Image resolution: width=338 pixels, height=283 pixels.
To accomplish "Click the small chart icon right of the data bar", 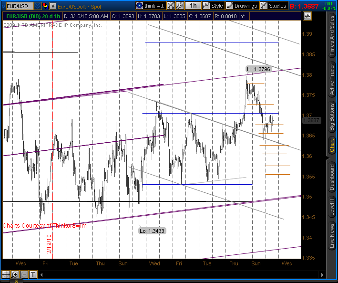I will tap(307, 16).
